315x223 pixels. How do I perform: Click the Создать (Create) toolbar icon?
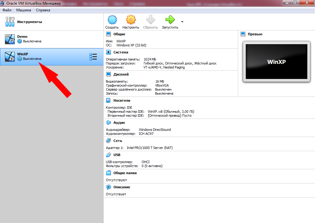[112, 20]
